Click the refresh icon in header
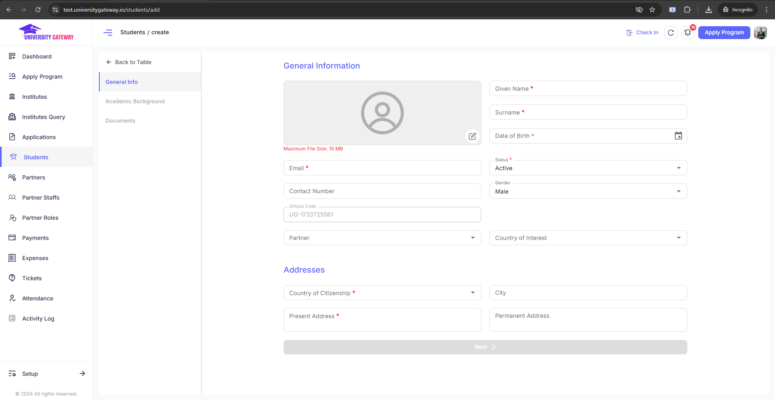The image size is (775, 400). tap(671, 33)
